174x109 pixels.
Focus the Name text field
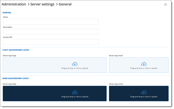[51, 22]
